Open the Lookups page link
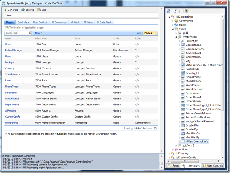The height and width of the screenshot is (173, 230). (10, 62)
